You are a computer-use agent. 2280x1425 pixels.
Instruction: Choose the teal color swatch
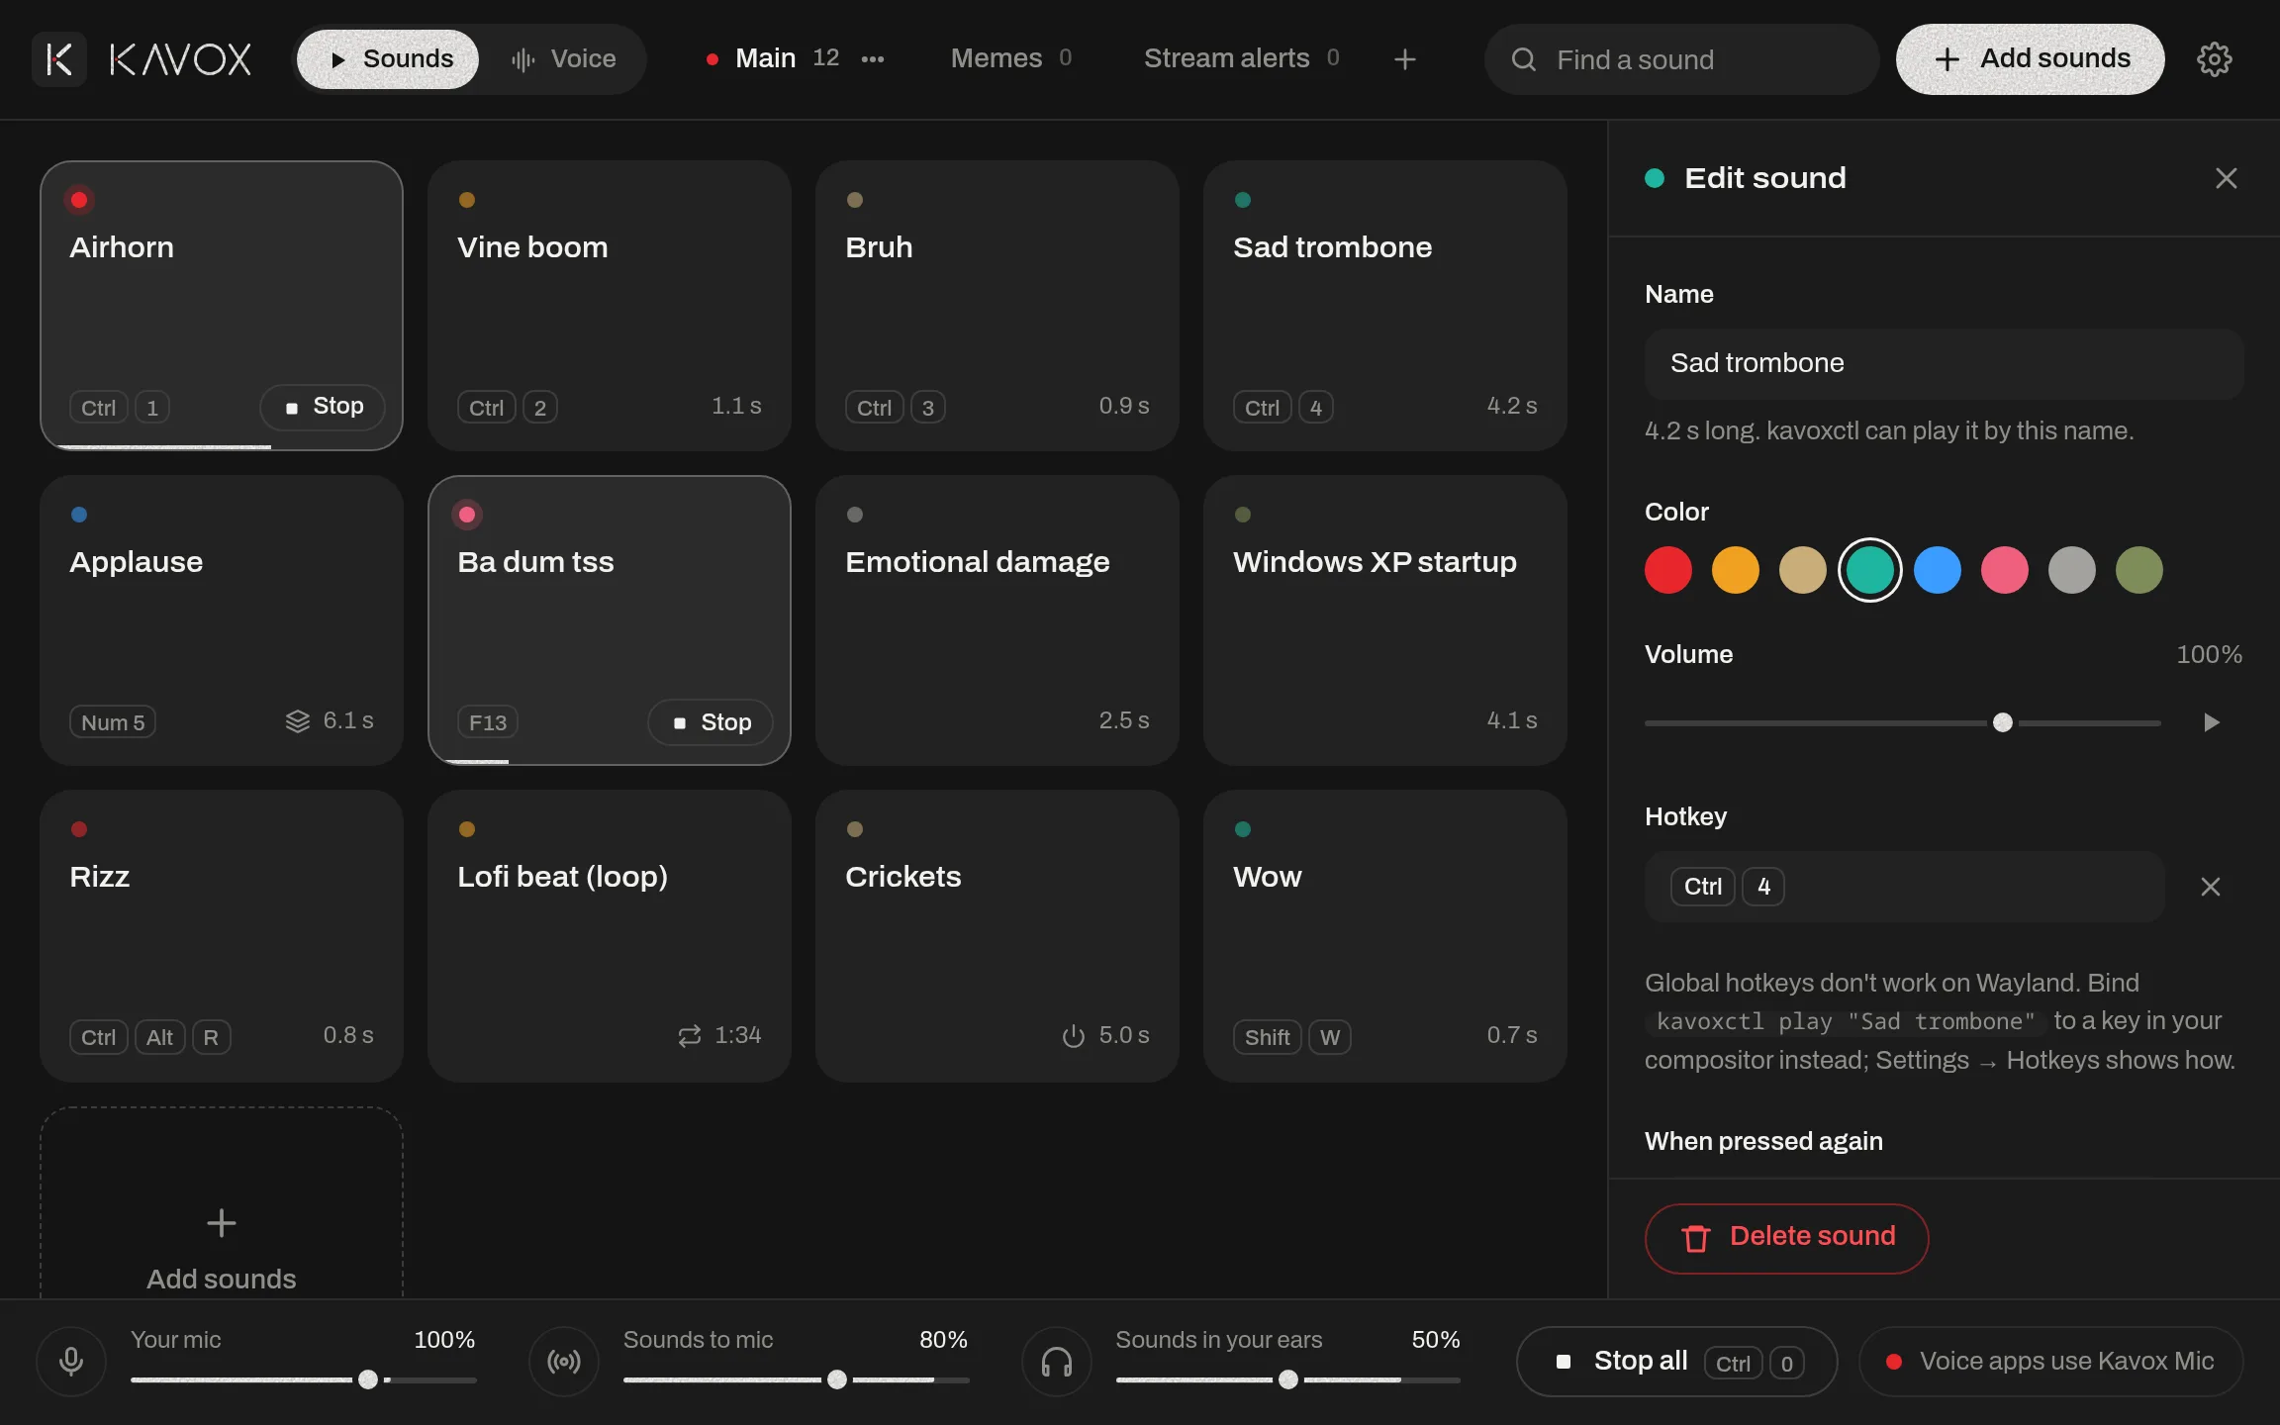coord(1870,570)
